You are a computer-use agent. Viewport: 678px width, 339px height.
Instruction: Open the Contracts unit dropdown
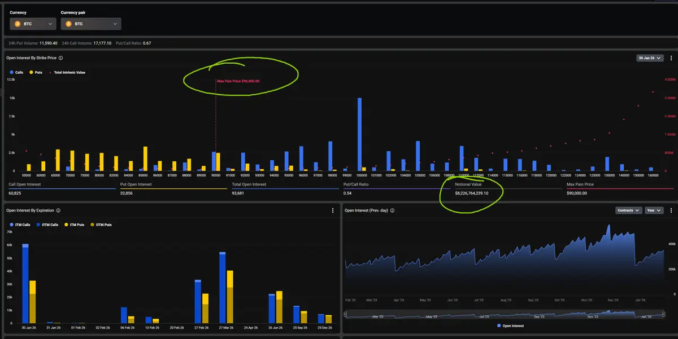[x=629, y=210]
